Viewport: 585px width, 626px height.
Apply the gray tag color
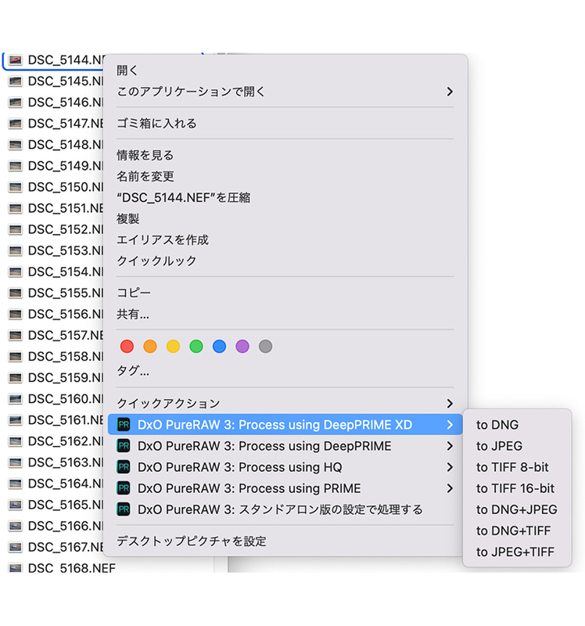[x=266, y=346]
